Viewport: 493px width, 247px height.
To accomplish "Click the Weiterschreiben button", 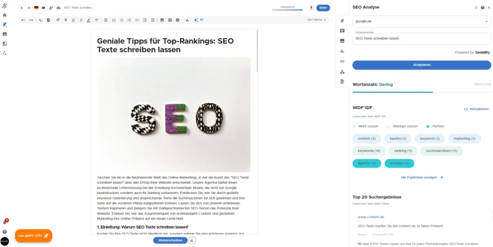I will (x=170, y=240).
